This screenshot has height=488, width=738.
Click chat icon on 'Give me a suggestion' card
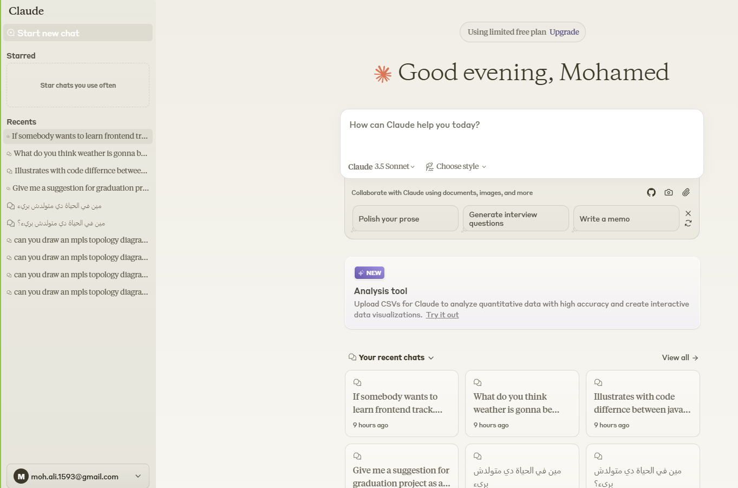click(x=357, y=456)
